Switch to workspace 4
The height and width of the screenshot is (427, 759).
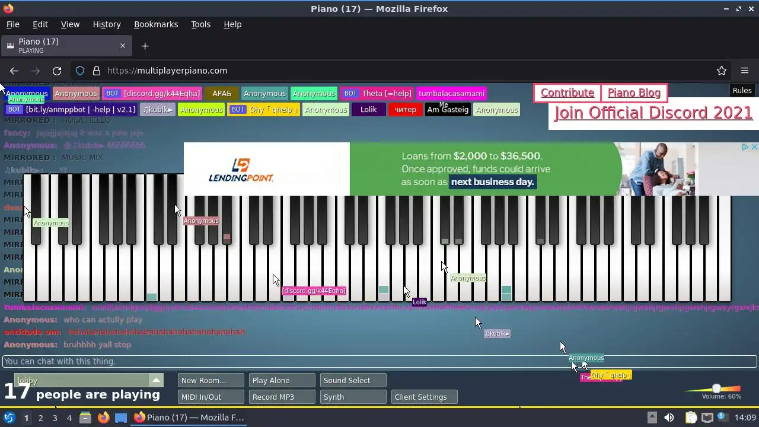click(69, 418)
